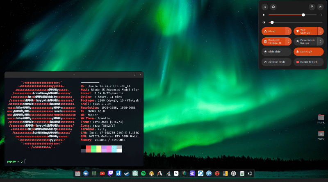Launch the purple striped dock app
This screenshot has width=328, height=182.
(192, 173)
